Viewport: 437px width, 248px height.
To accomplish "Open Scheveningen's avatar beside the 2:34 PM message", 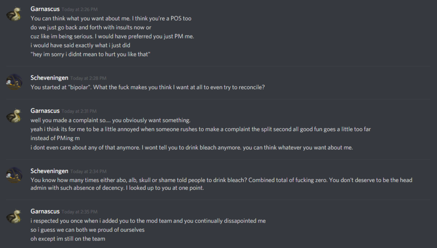I will 14,175.
